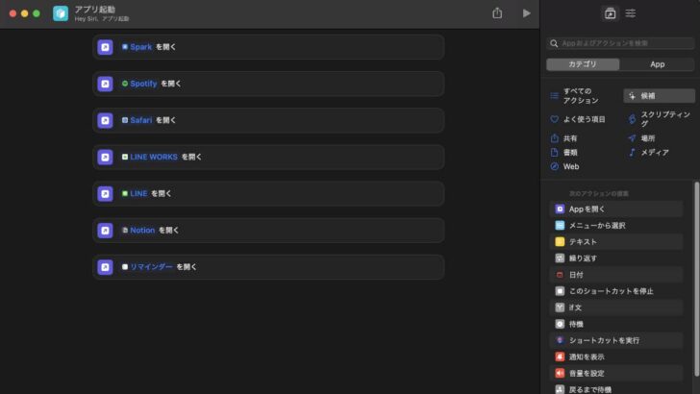Click the open-app icon on Notion action
Image resolution: width=700 pixels, height=394 pixels.
(105, 231)
